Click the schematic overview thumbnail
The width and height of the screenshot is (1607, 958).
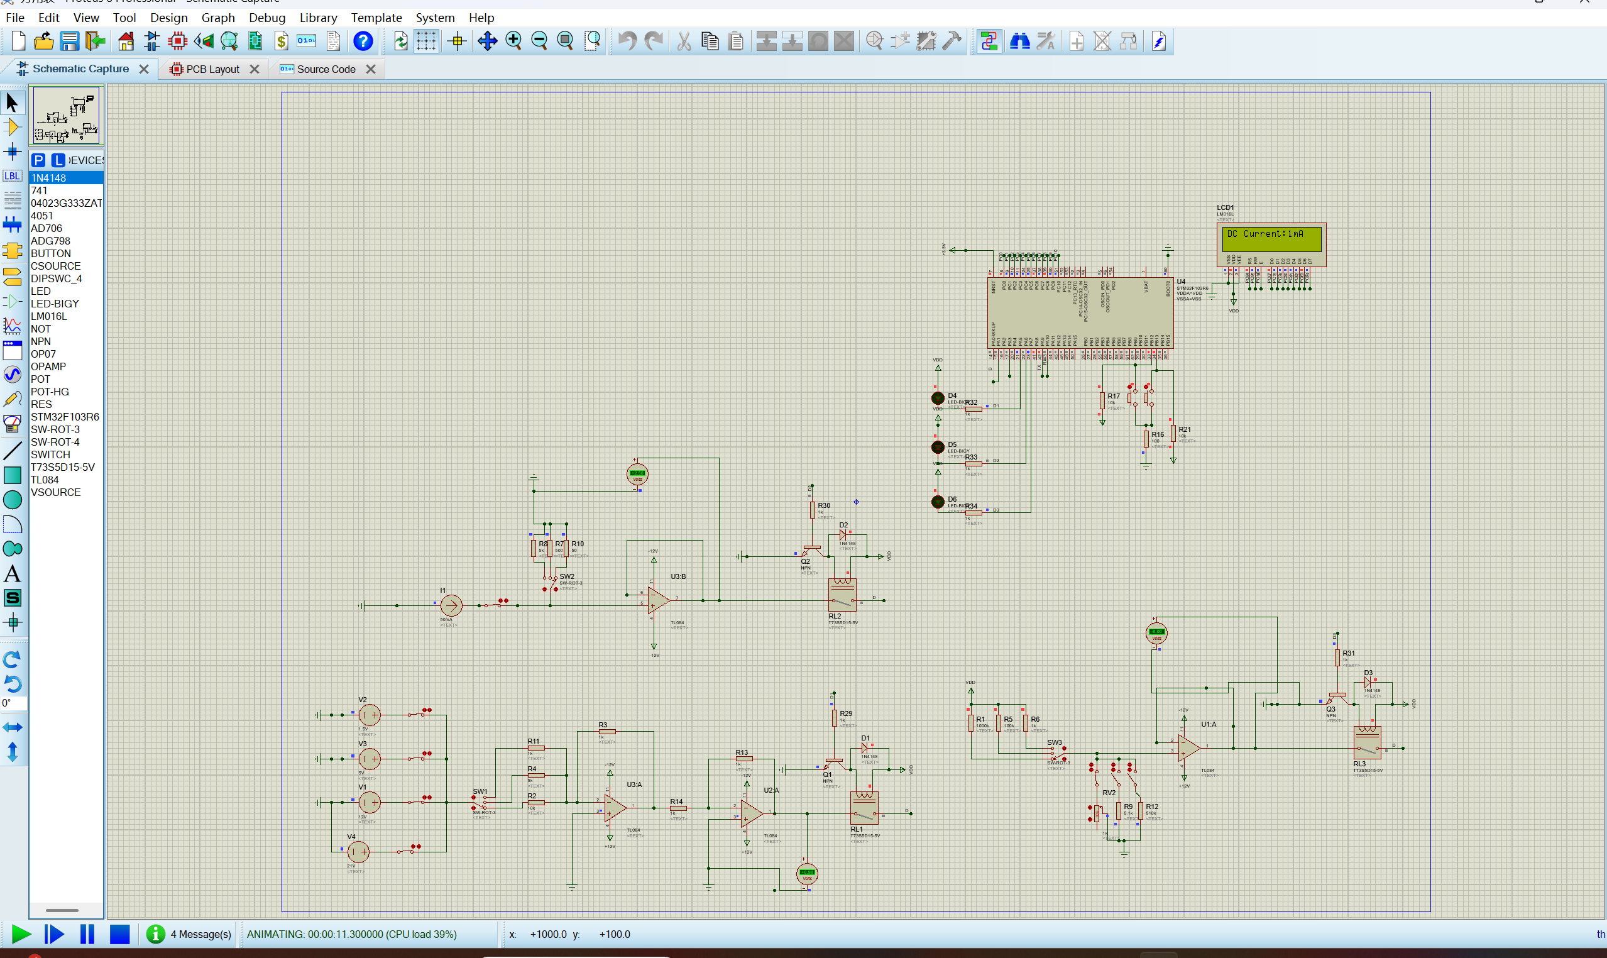coord(66,116)
